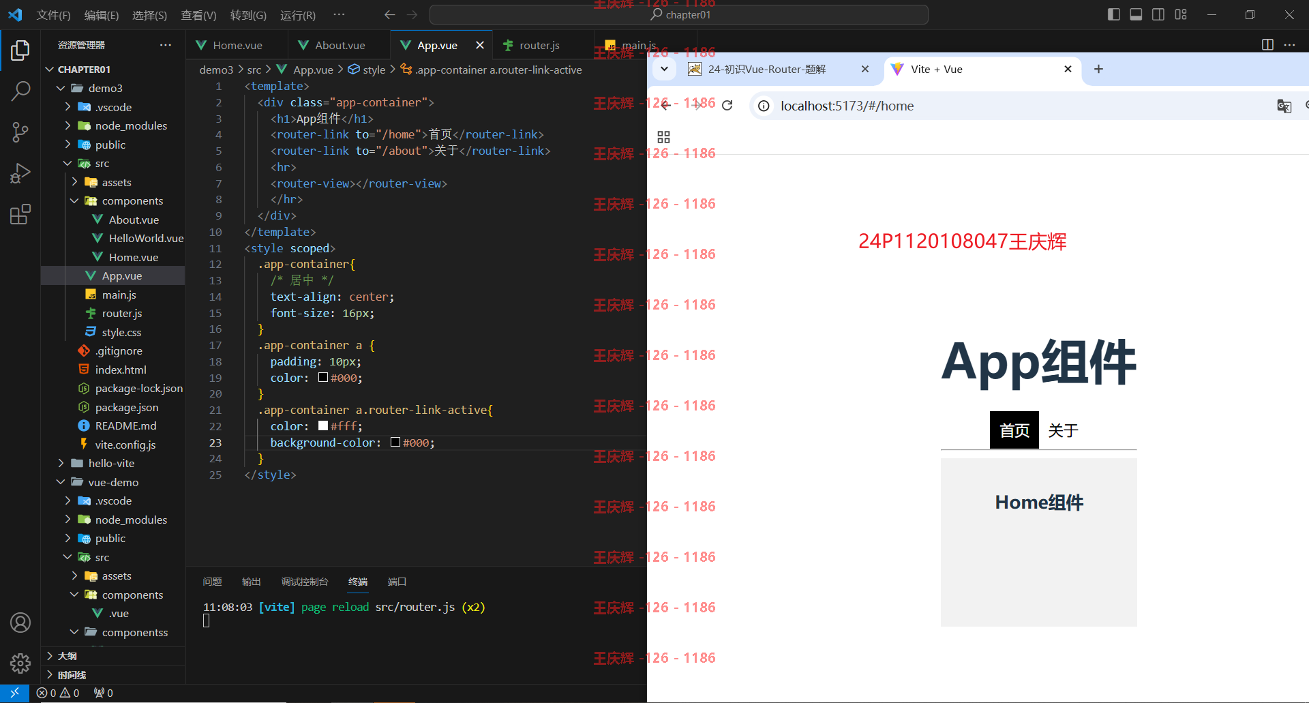Click the remote window status bar icon
The image size is (1309, 703).
tap(14, 693)
